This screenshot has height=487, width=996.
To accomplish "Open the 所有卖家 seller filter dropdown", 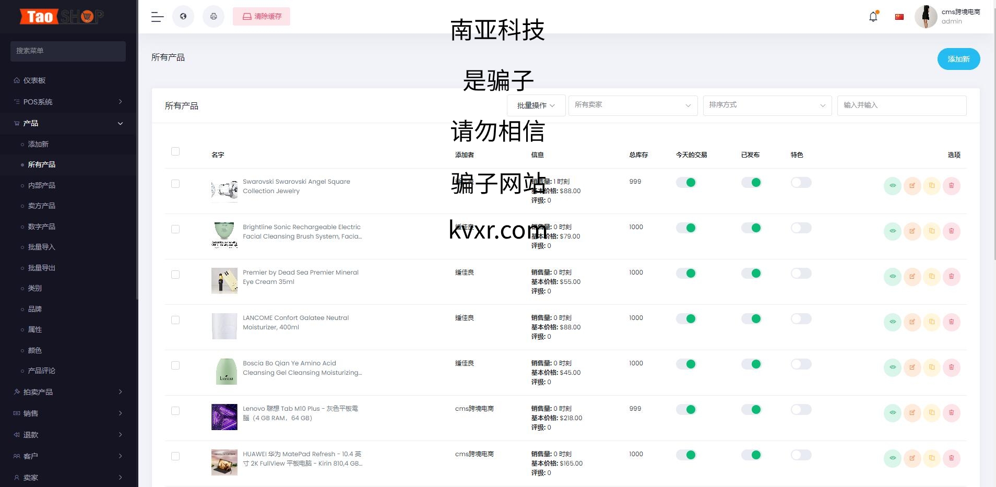I will point(633,105).
